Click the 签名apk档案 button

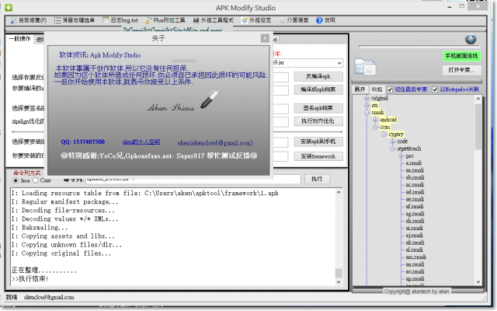(x=318, y=108)
